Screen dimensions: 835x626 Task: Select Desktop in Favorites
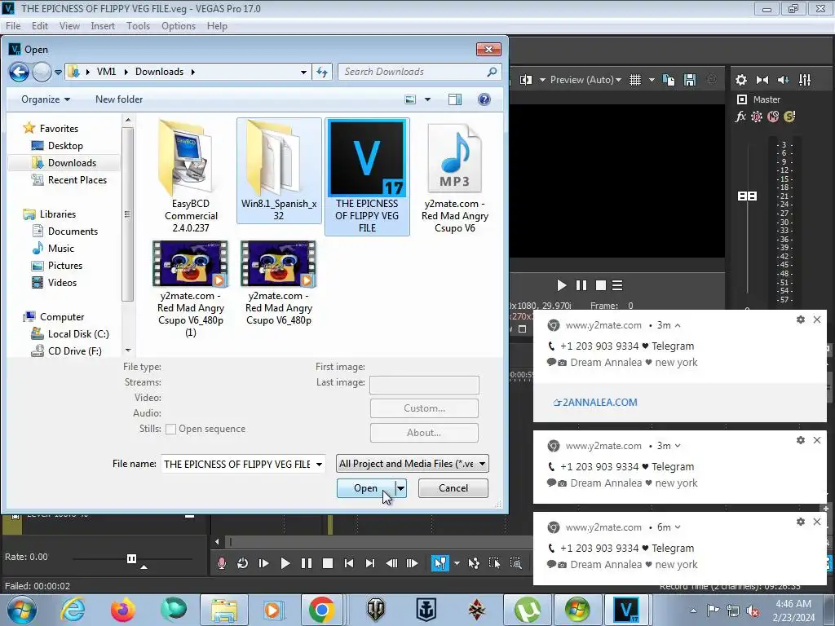tap(65, 146)
